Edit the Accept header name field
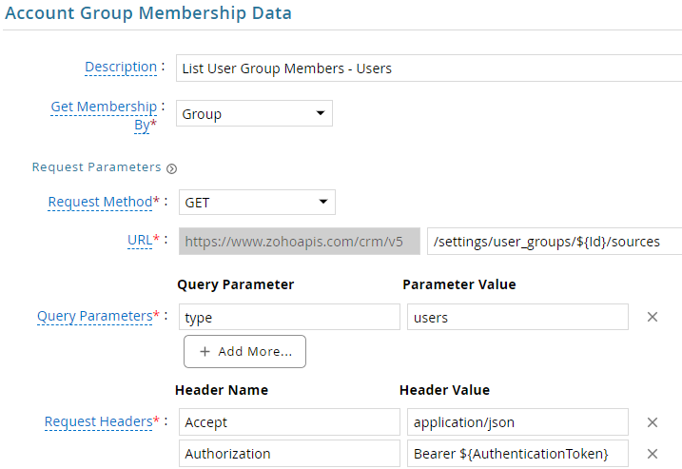The image size is (682, 469). (289, 422)
